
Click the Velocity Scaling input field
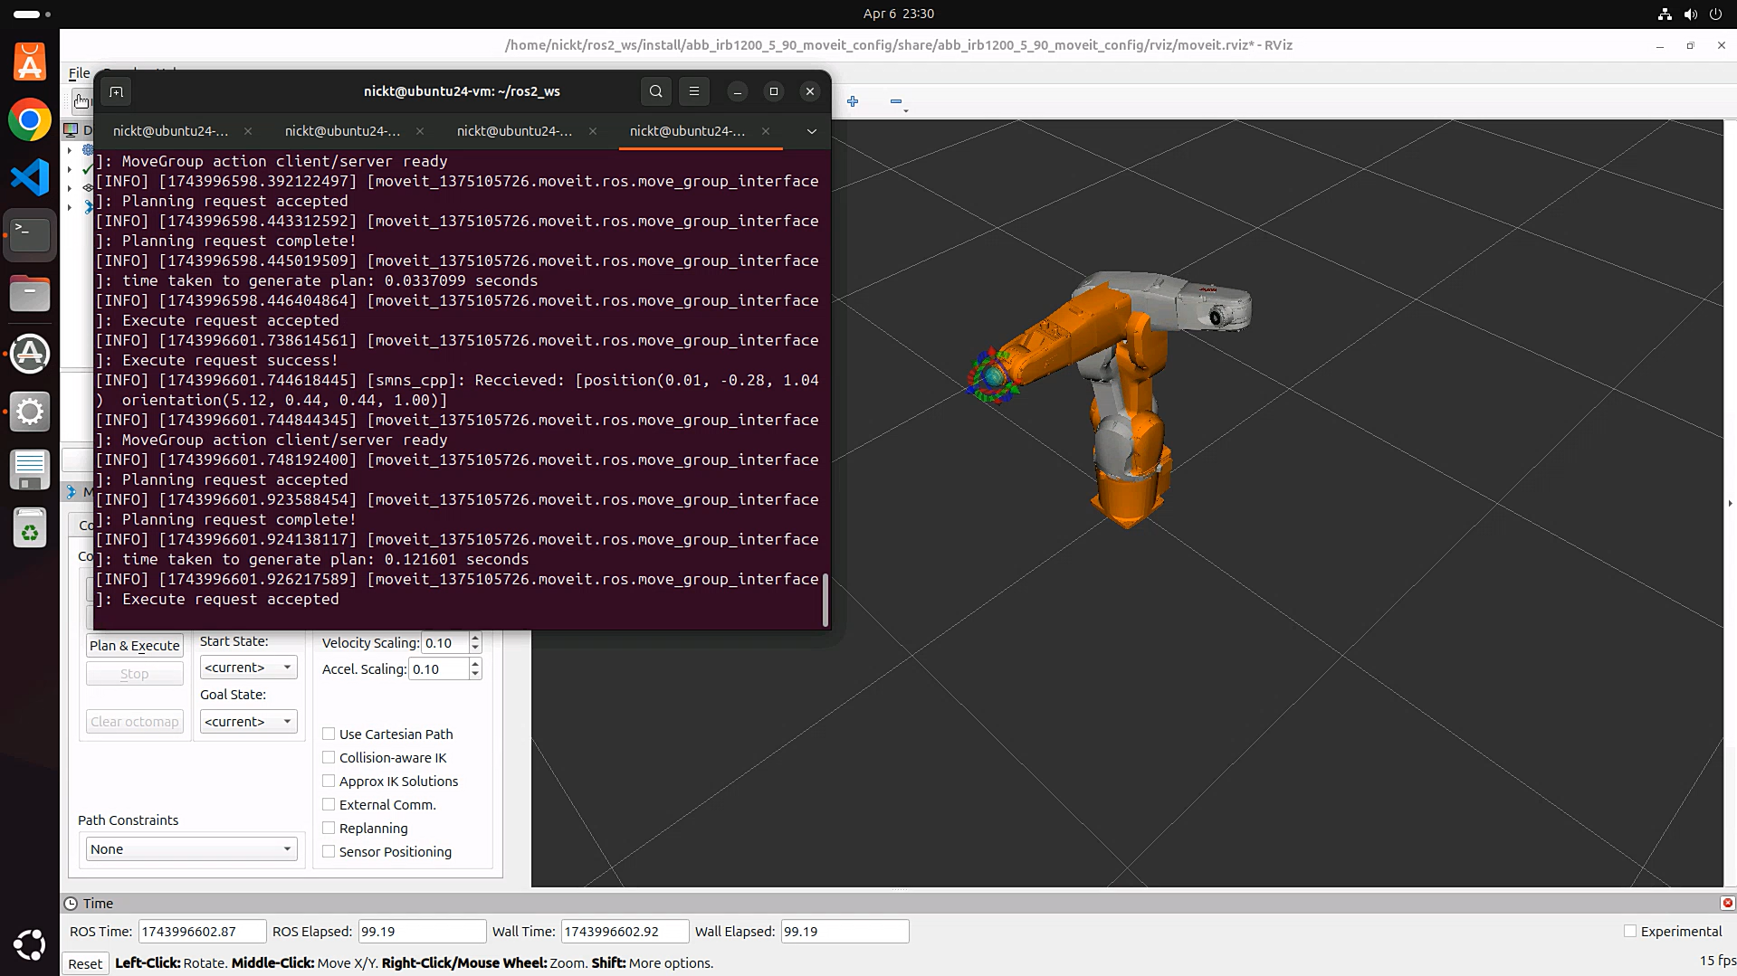tap(444, 643)
